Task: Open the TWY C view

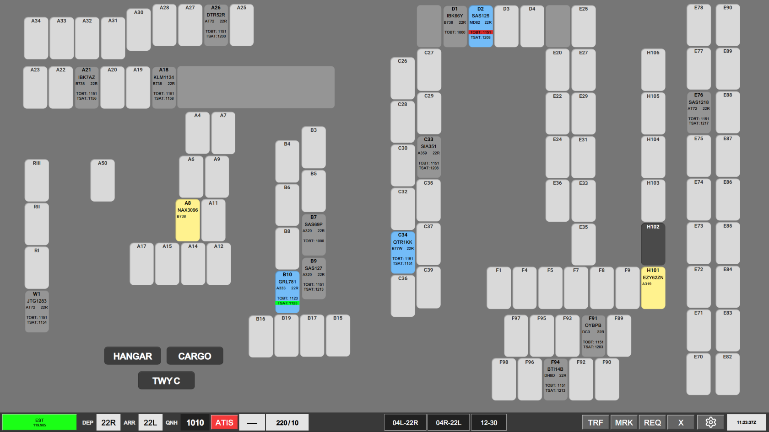Action: click(166, 380)
